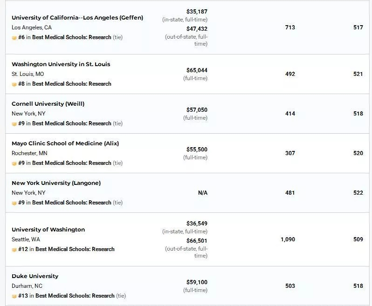Click Best Medical Schools: Research under UCLA
Viewport: 372px width, 306px height.
point(72,37)
